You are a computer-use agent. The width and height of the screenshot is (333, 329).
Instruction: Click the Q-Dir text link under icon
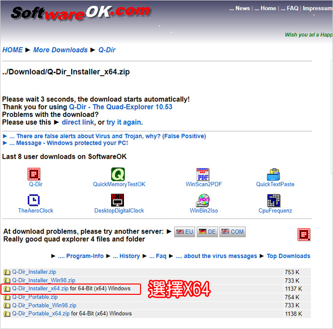tap(35, 184)
